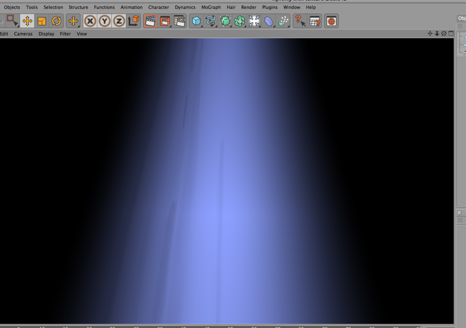Viewport: 466px width, 328px height.
Task: Activate the context help question-mark cursor
Action: click(x=300, y=21)
